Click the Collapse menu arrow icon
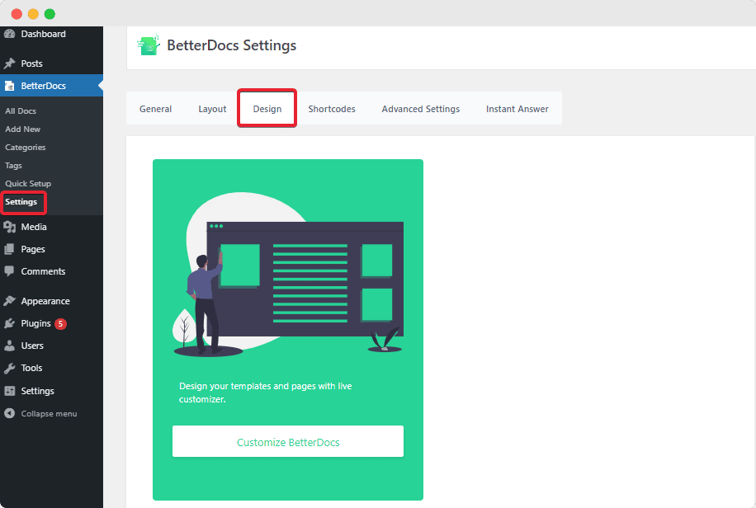 click(x=9, y=413)
